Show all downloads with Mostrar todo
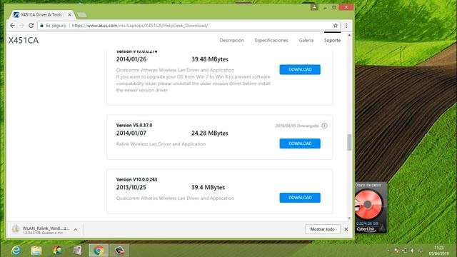This screenshot has height=257, width=457. tap(322, 229)
